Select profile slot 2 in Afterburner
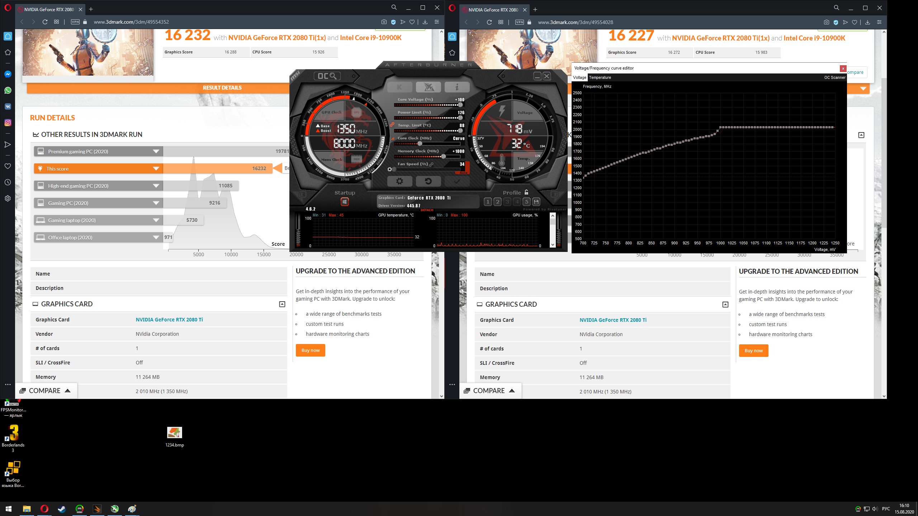The width and height of the screenshot is (918, 516). coord(497,202)
